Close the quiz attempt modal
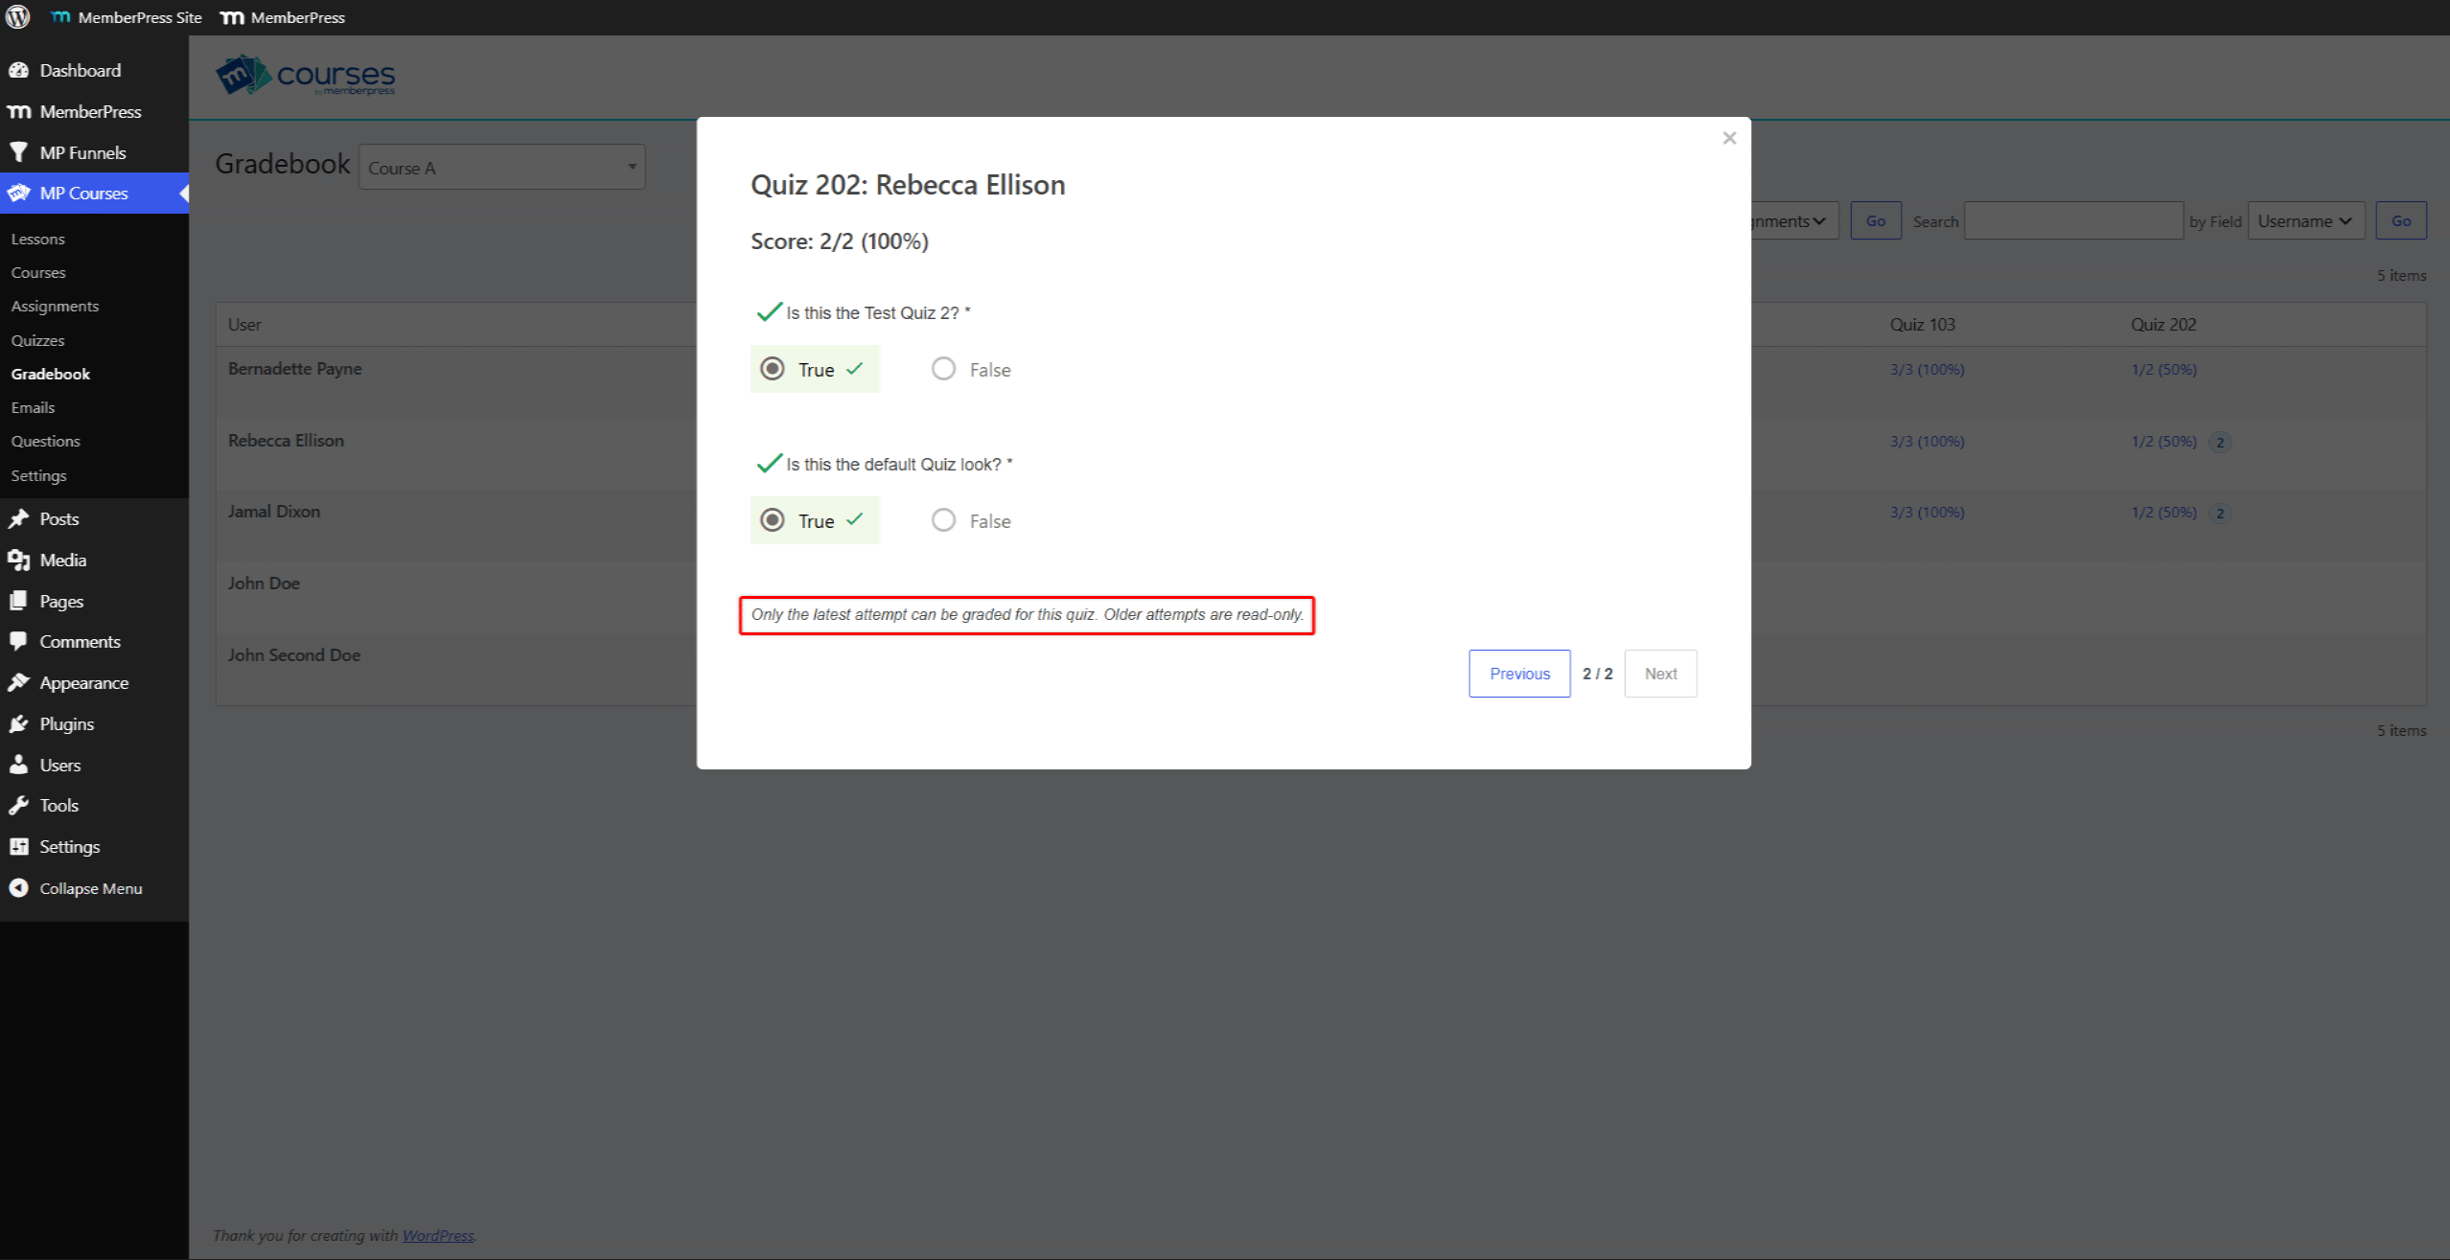The width and height of the screenshot is (2450, 1260). [1729, 138]
